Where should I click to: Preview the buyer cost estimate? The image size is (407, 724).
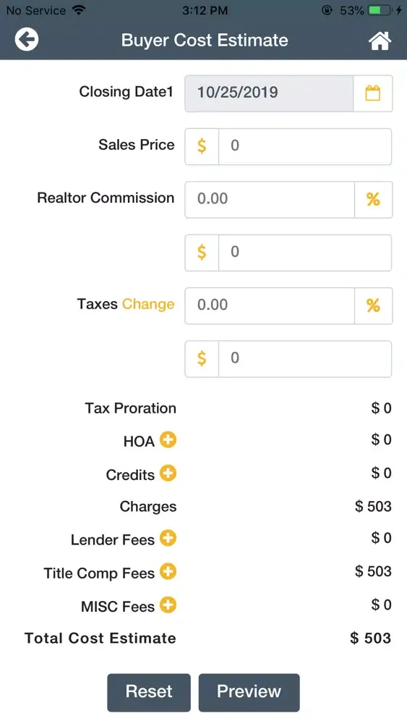coord(249,692)
